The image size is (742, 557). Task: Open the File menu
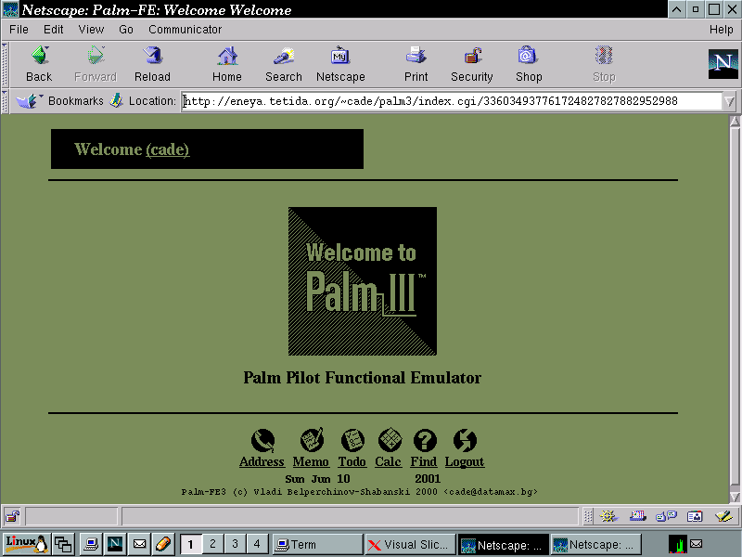(x=19, y=30)
